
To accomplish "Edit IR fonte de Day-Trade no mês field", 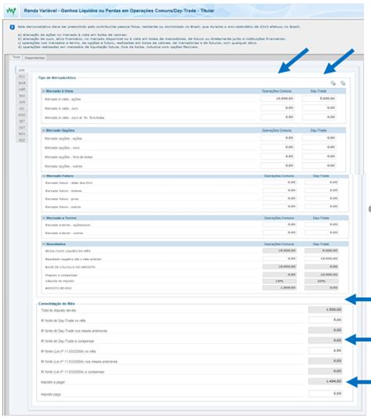I will (x=325, y=319).
